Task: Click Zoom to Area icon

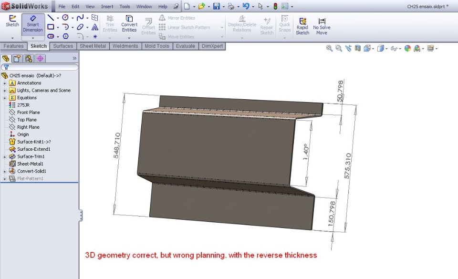Action: click(339, 48)
